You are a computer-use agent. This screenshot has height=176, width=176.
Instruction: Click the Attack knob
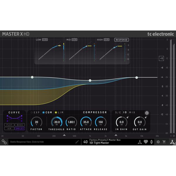pyautogui.click(x=86, y=122)
